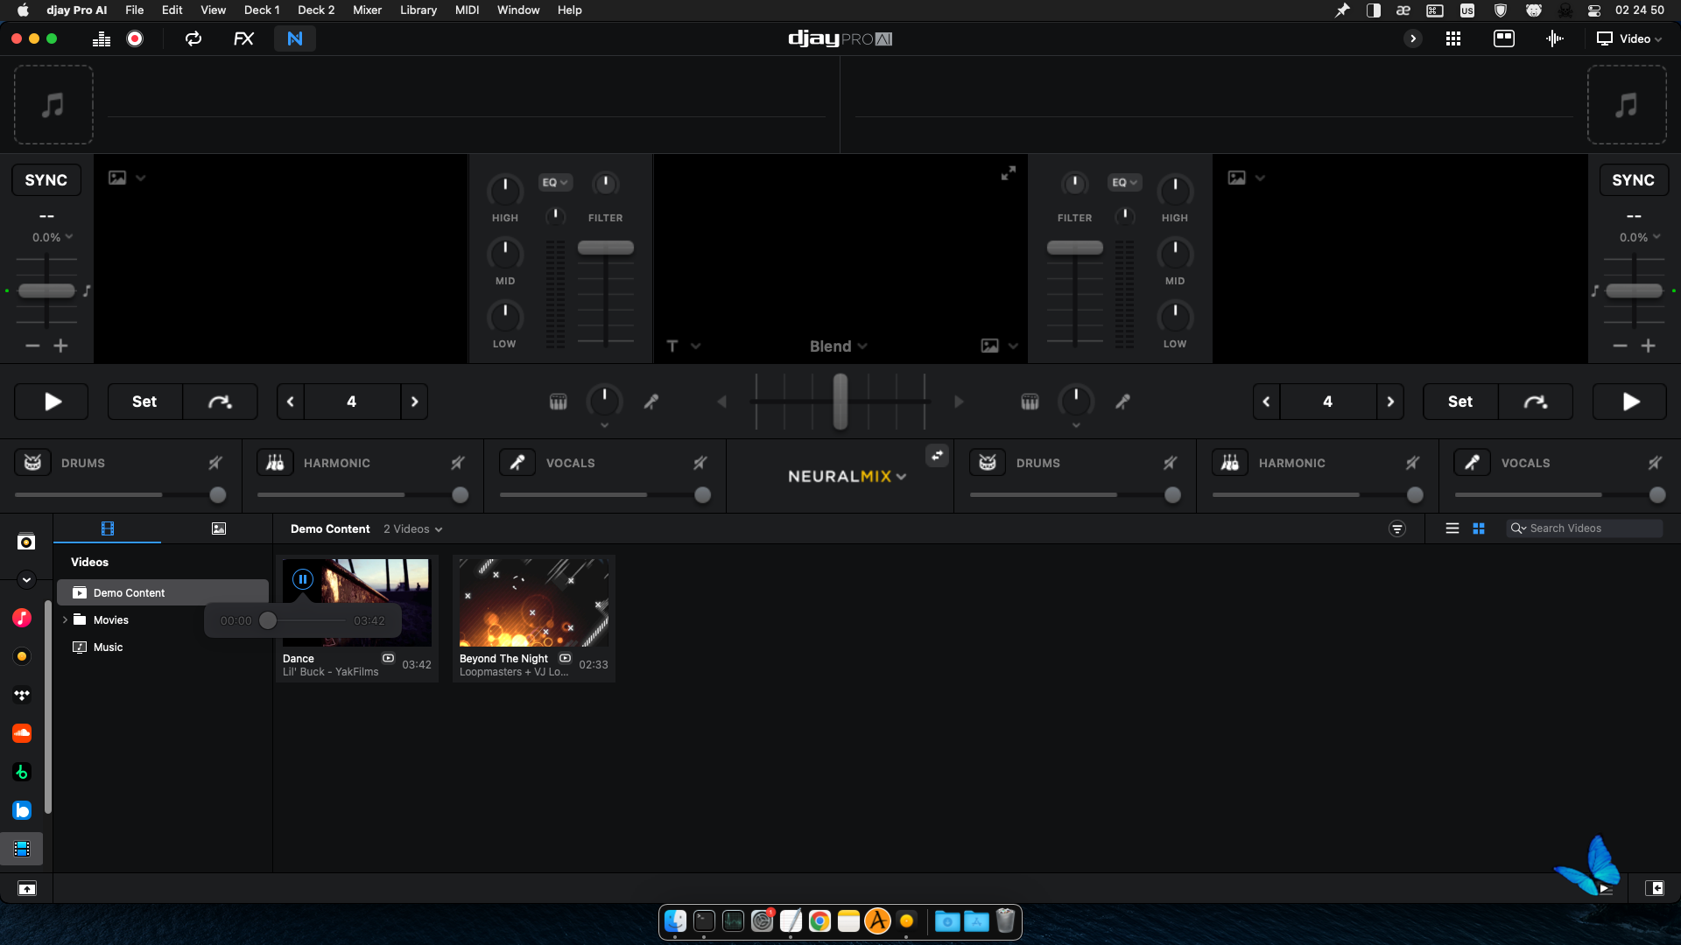The image size is (1681, 945).
Task: Open Deck 1 EQ mode dropdown
Action: click(555, 182)
